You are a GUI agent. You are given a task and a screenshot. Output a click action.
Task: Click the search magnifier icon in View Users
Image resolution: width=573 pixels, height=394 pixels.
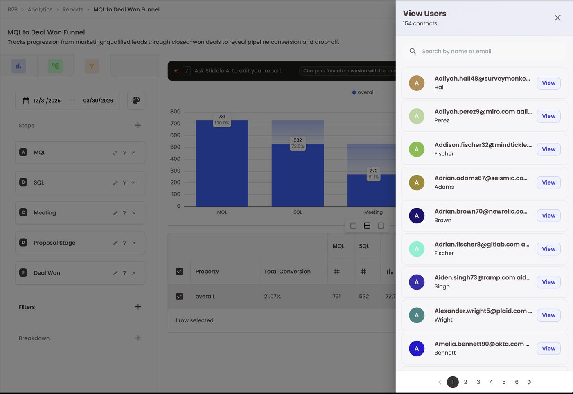coord(413,51)
